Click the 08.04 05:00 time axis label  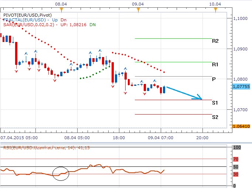[77, 137]
